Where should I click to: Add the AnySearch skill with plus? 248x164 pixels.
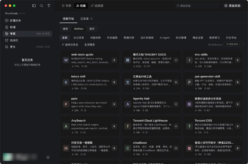(x=114, y=126)
